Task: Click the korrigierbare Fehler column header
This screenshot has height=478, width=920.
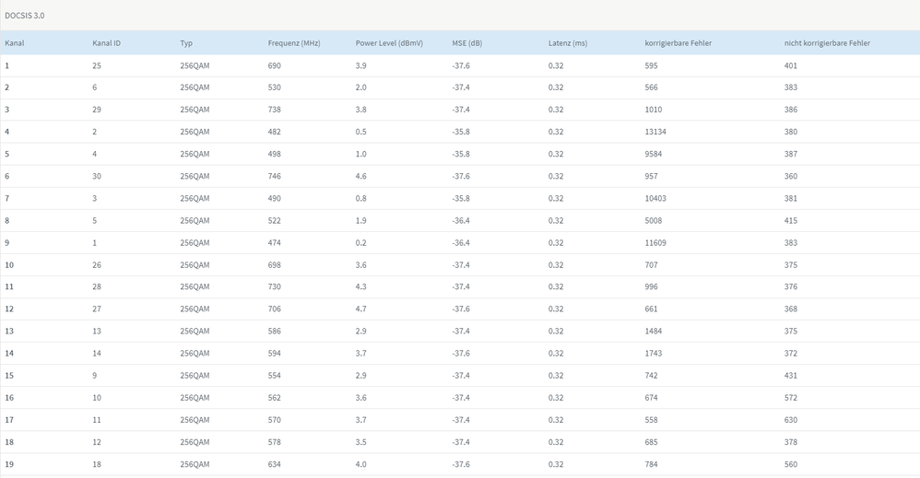Action: pyautogui.click(x=678, y=43)
